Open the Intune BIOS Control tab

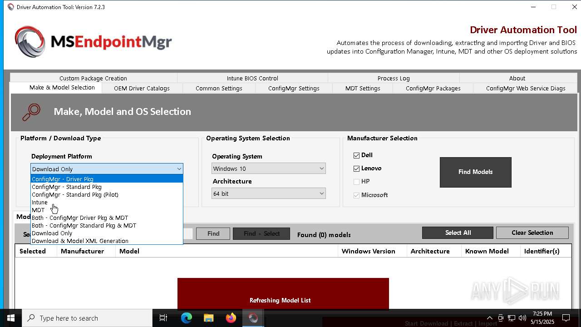pyautogui.click(x=252, y=78)
